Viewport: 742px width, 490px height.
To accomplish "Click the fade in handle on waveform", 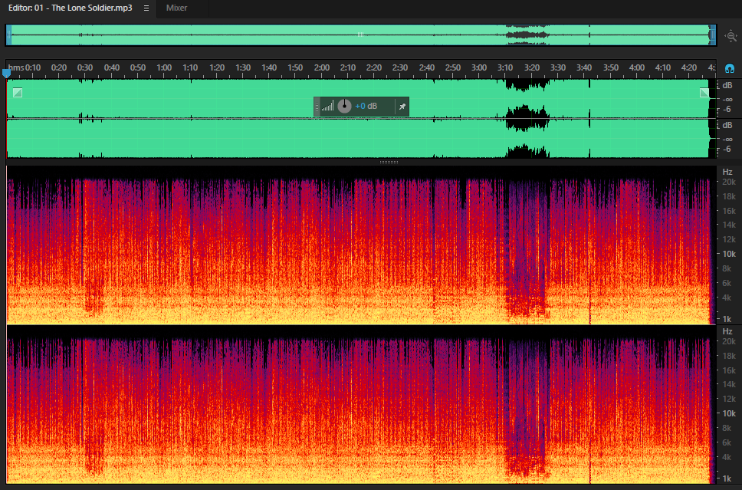I will pos(18,92).
